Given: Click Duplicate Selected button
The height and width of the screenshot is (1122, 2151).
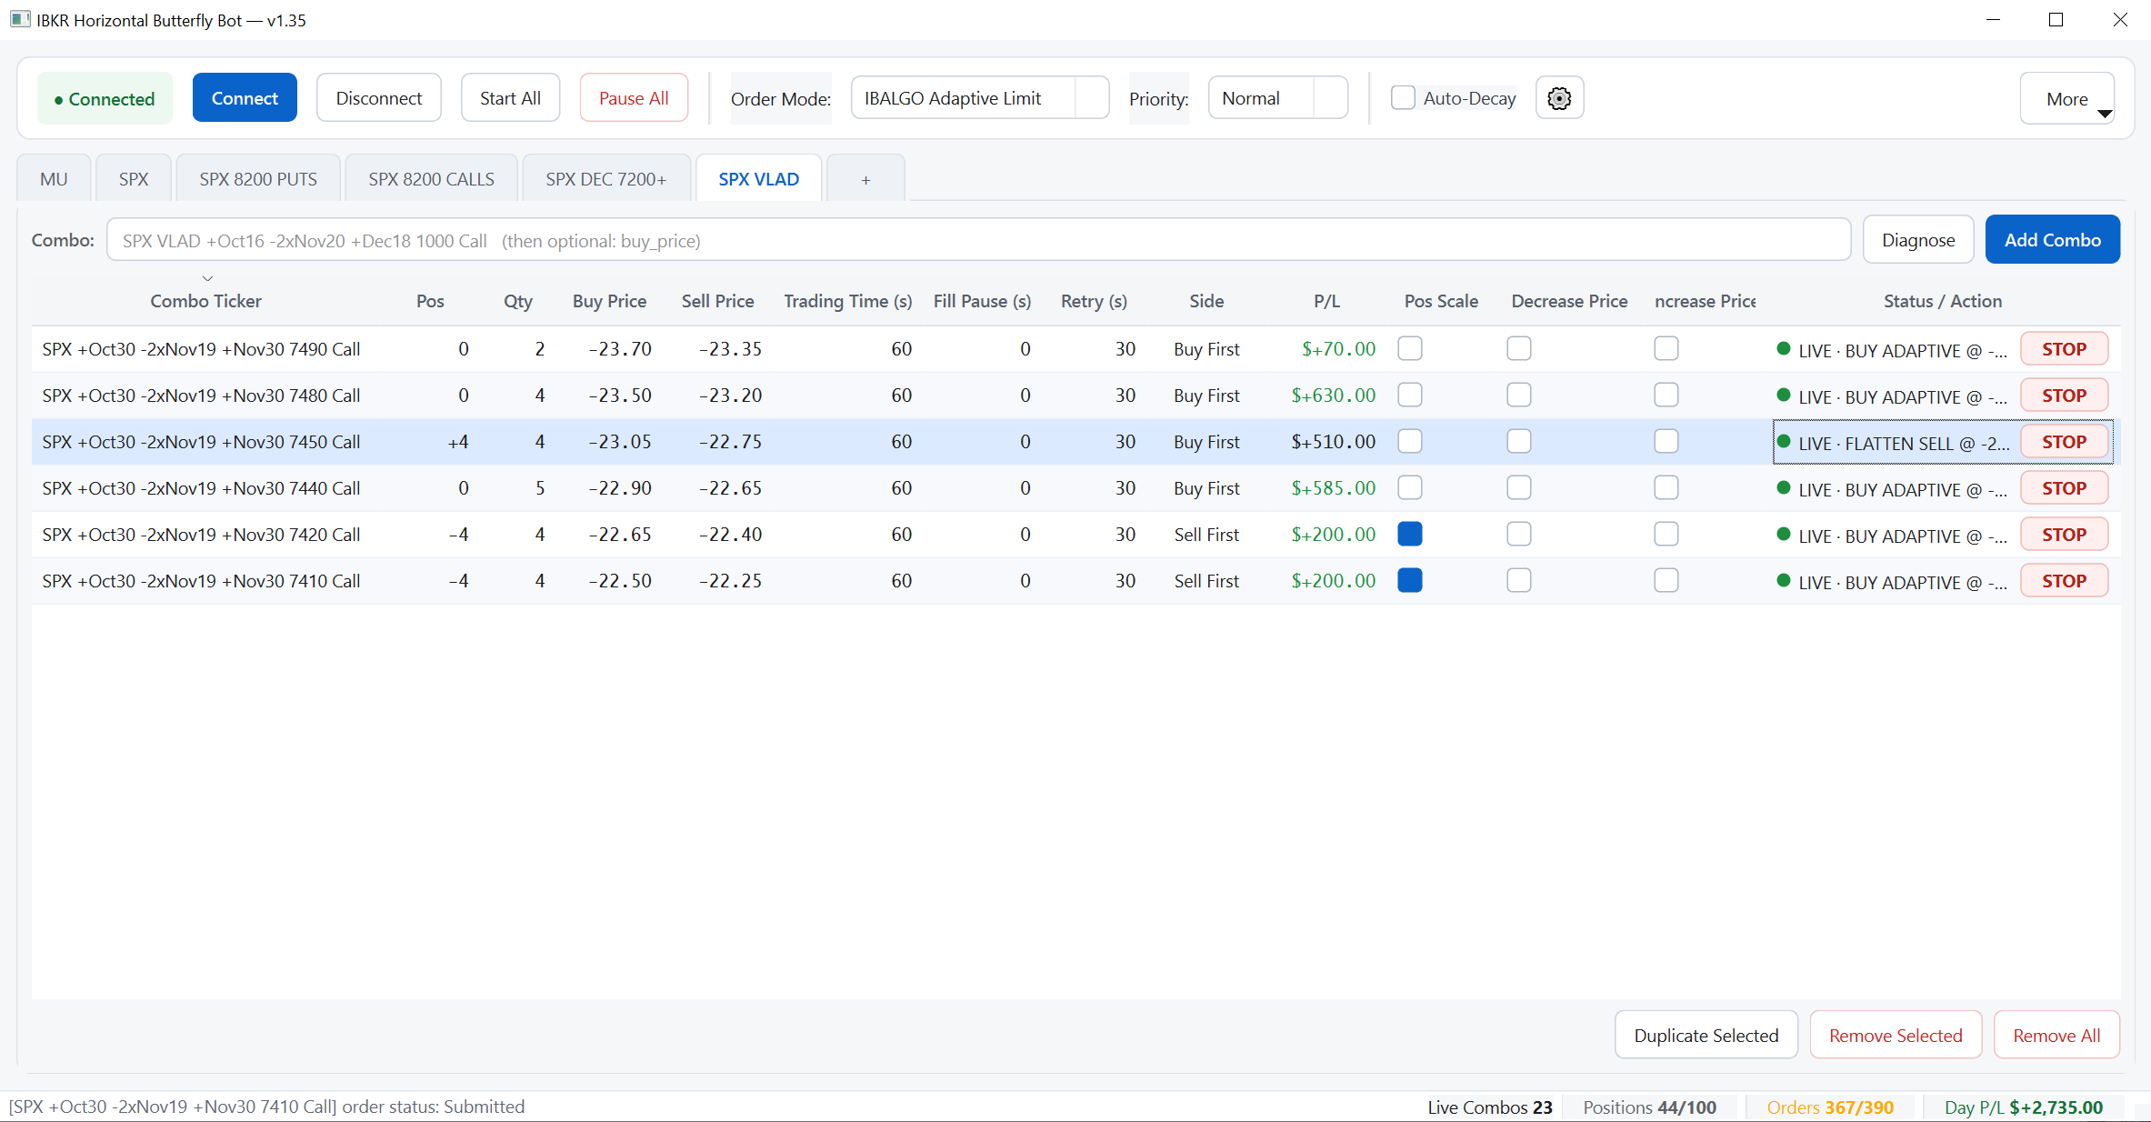Looking at the screenshot, I should click(1706, 1035).
